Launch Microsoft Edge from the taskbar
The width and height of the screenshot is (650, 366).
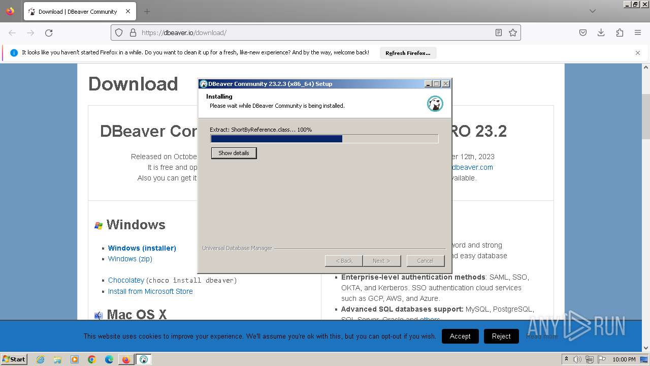click(x=109, y=359)
